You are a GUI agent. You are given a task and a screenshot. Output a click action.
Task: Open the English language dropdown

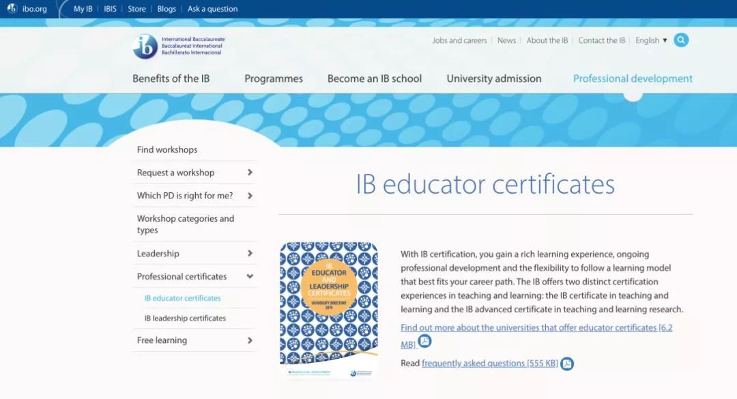651,40
